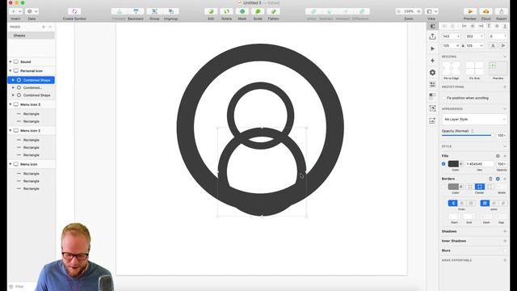The image size is (517, 291).
Task: Zoom in with the plus button
Action: tap(418, 11)
